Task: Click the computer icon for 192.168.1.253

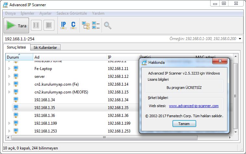Action: click(16, 131)
